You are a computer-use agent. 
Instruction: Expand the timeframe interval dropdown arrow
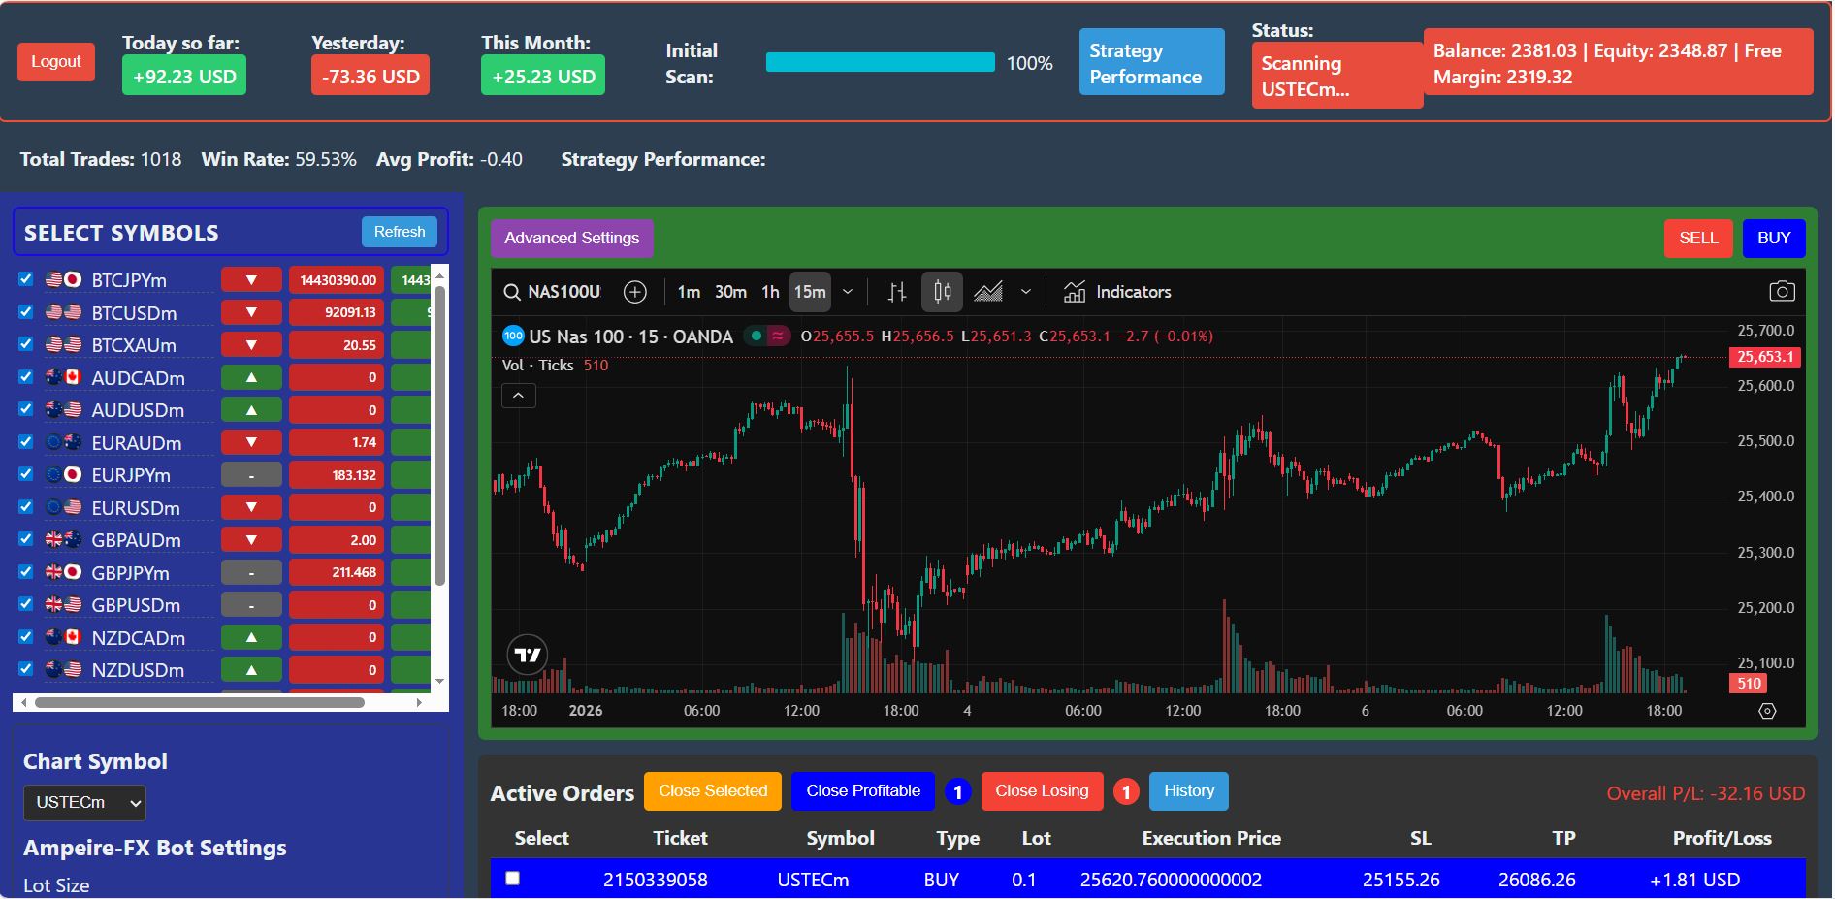[848, 292]
